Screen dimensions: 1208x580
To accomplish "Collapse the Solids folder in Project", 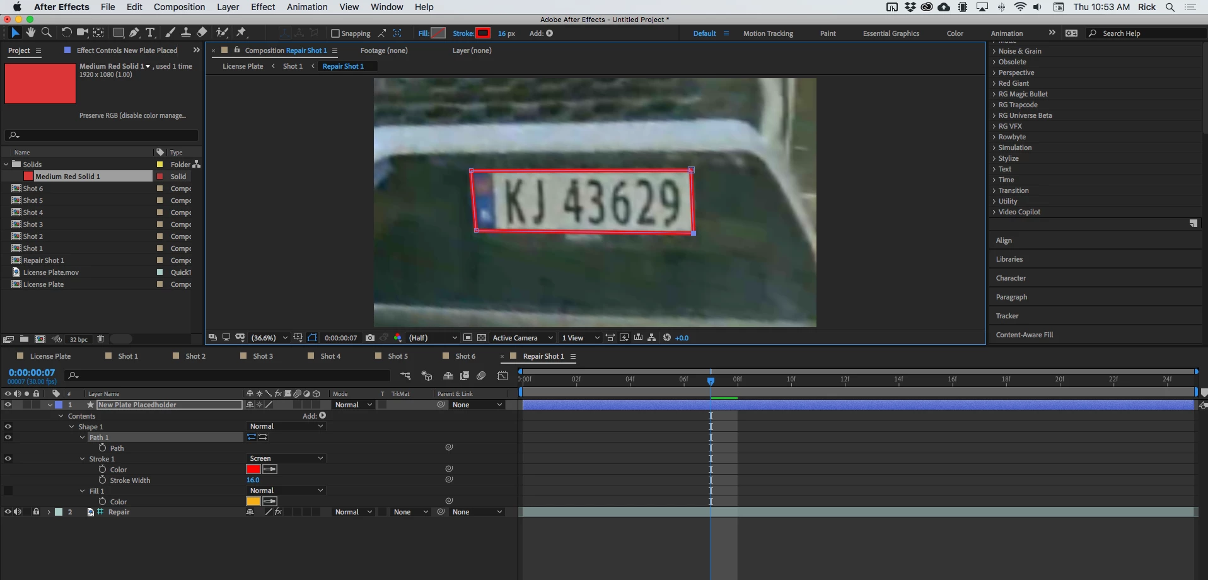I will point(6,165).
